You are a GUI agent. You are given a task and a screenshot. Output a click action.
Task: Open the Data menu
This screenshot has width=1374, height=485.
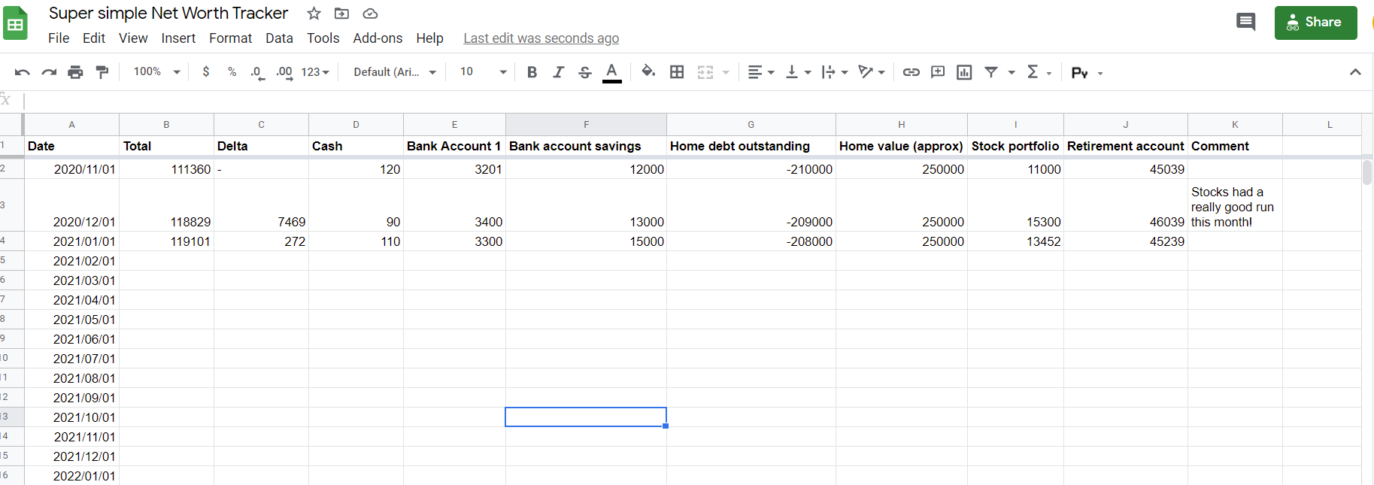point(279,38)
